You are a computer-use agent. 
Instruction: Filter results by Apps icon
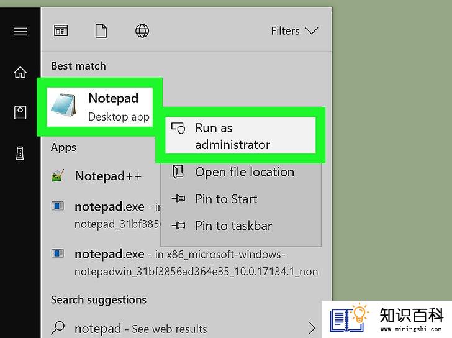pos(61,30)
